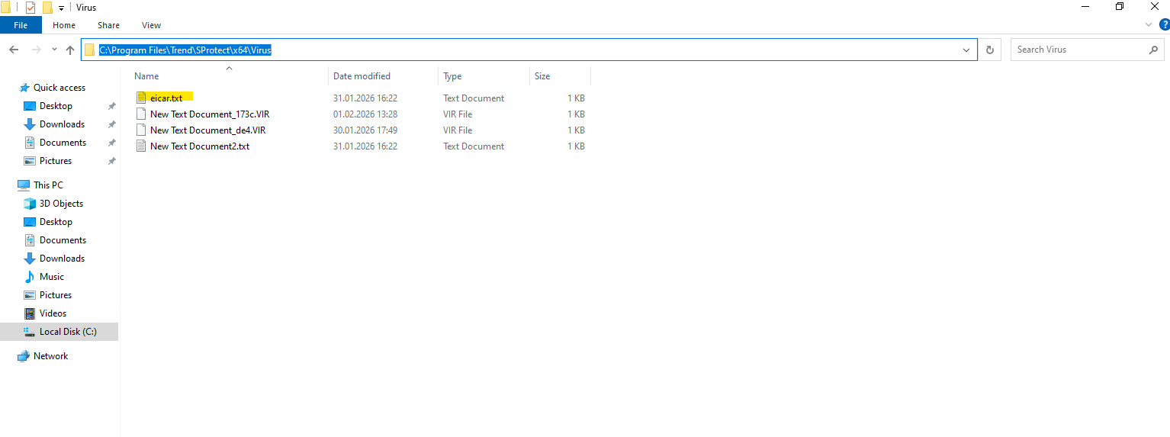Open pinned Documents under Quick access

coord(63,143)
